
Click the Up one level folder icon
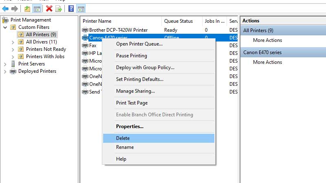[27, 9]
